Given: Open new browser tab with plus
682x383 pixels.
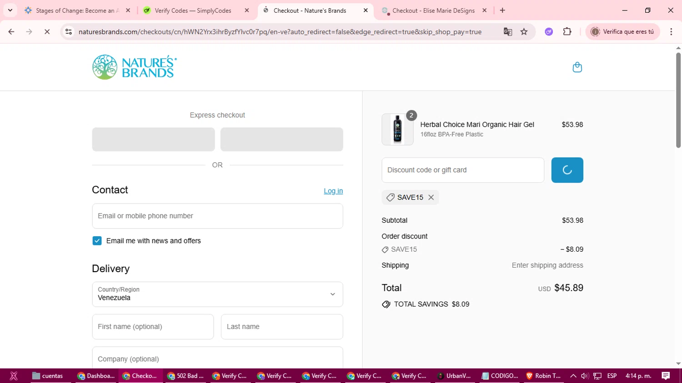Looking at the screenshot, I should [502, 10].
